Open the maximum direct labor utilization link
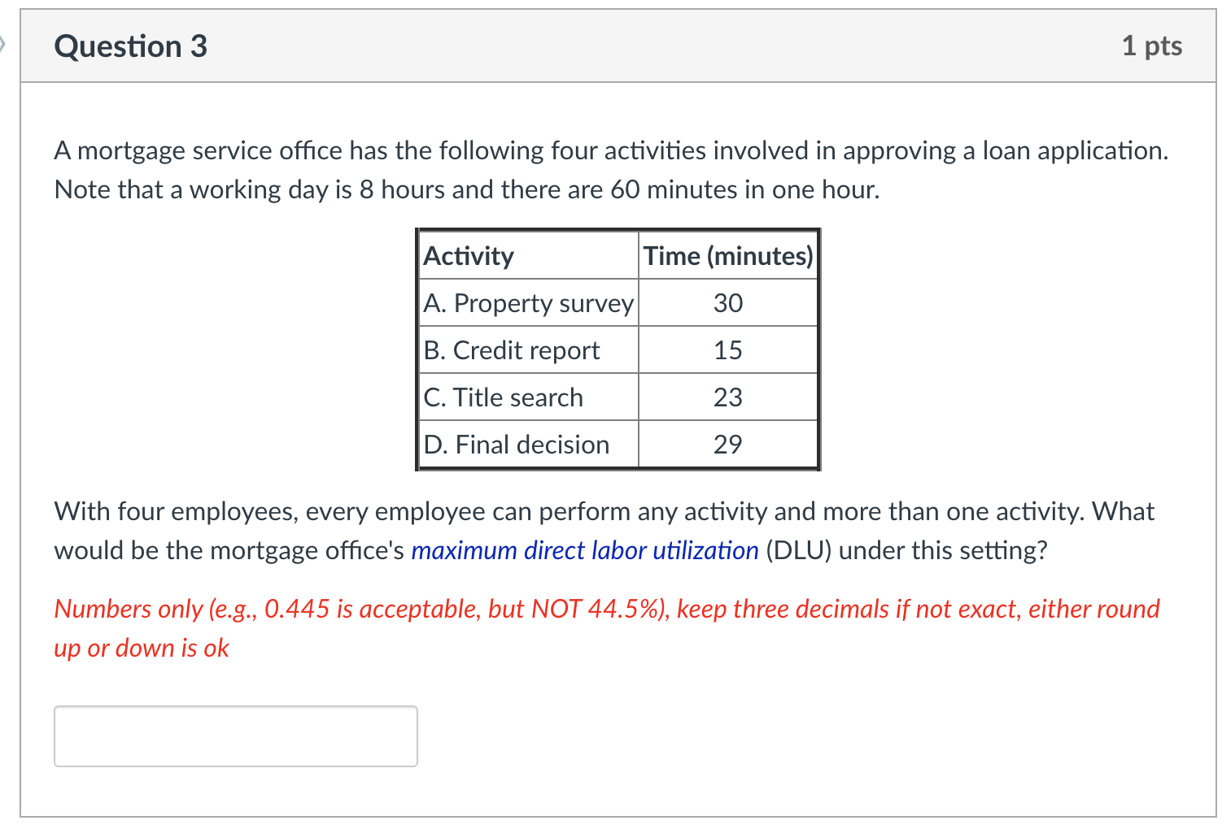Screen dimensions: 1222x829 coord(583,550)
